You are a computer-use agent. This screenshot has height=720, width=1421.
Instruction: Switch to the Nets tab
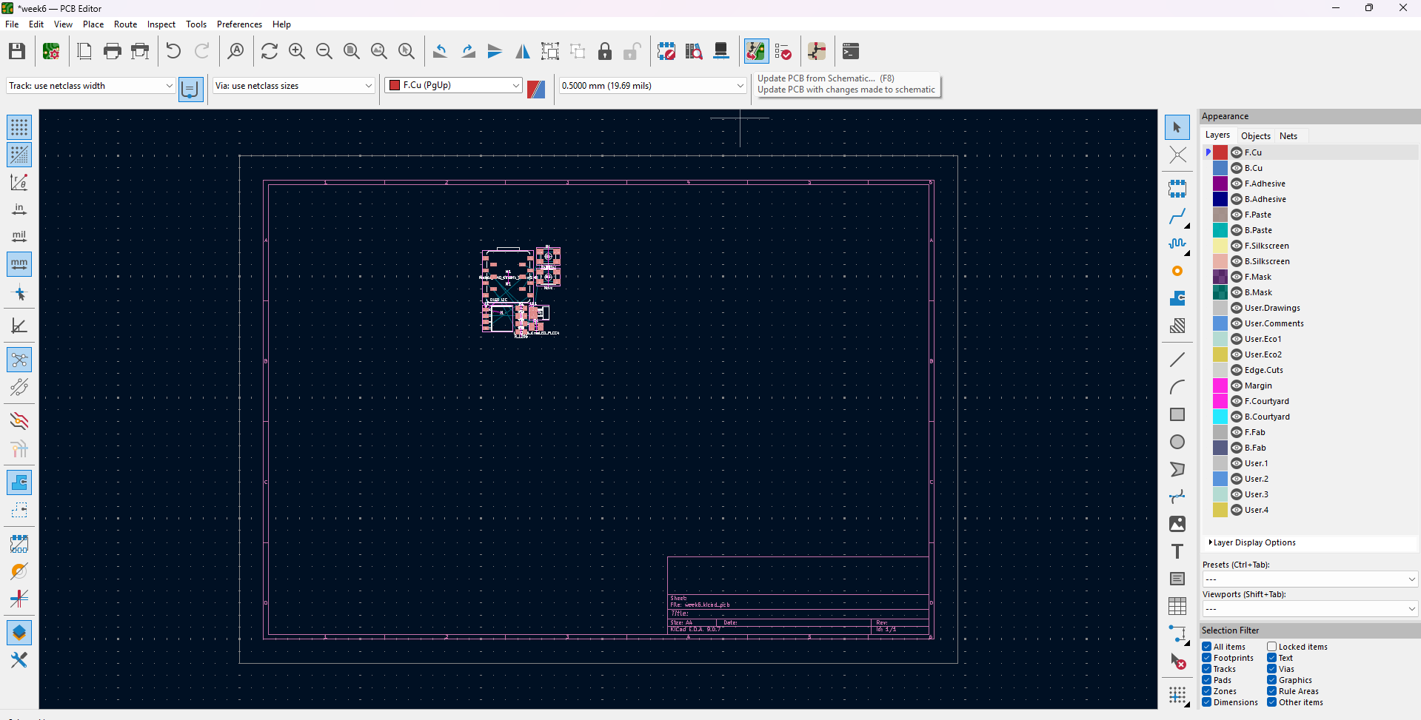click(1288, 136)
